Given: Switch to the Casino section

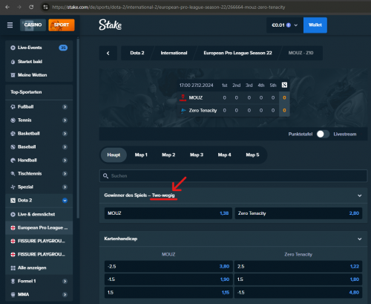Looking at the screenshot, I should (33, 25).
